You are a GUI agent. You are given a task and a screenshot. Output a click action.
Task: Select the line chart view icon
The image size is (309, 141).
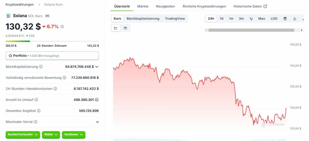point(116,28)
